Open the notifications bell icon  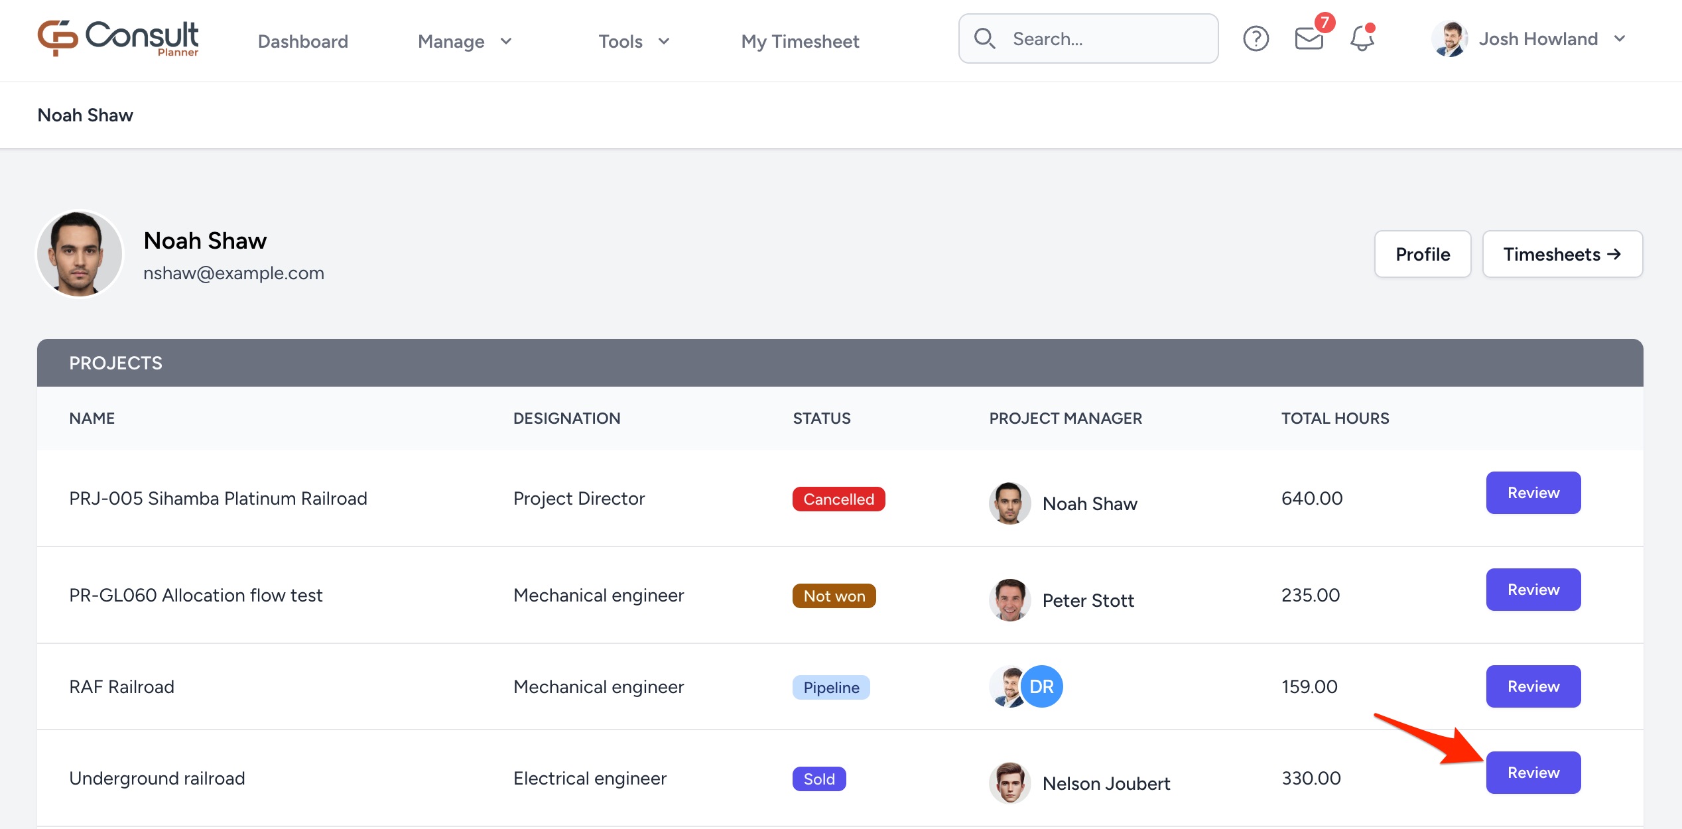click(x=1362, y=38)
